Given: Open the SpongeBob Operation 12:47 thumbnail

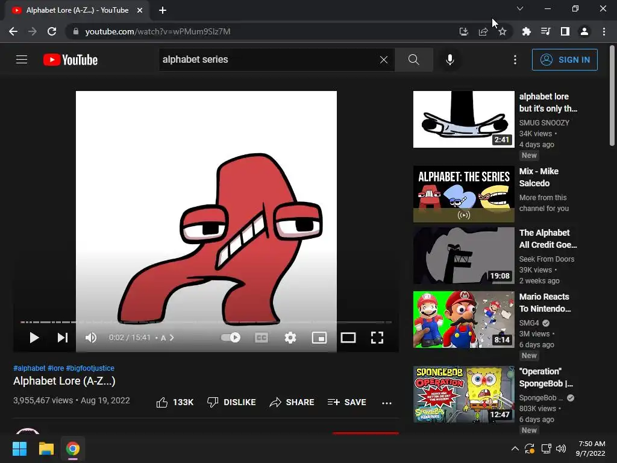Looking at the screenshot, I should (x=463, y=394).
